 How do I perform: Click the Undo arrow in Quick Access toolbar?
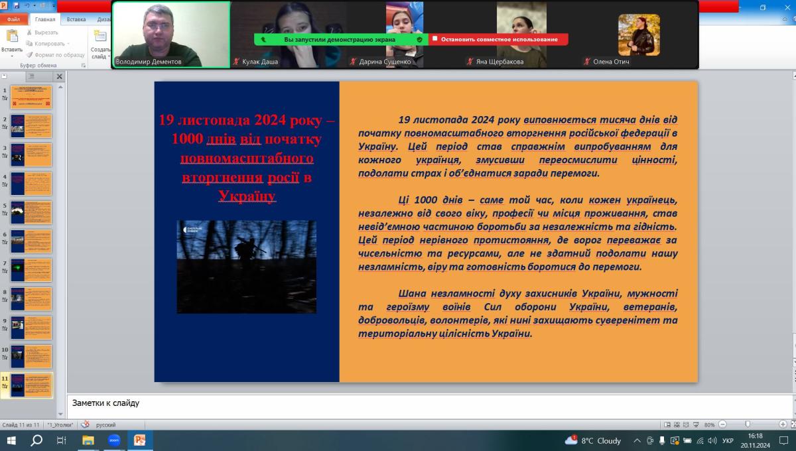click(27, 5)
